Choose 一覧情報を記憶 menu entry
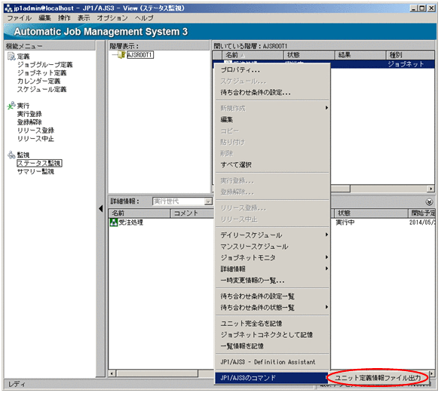The height and width of the screenshot is (393, 441). [x=272, y=346]
